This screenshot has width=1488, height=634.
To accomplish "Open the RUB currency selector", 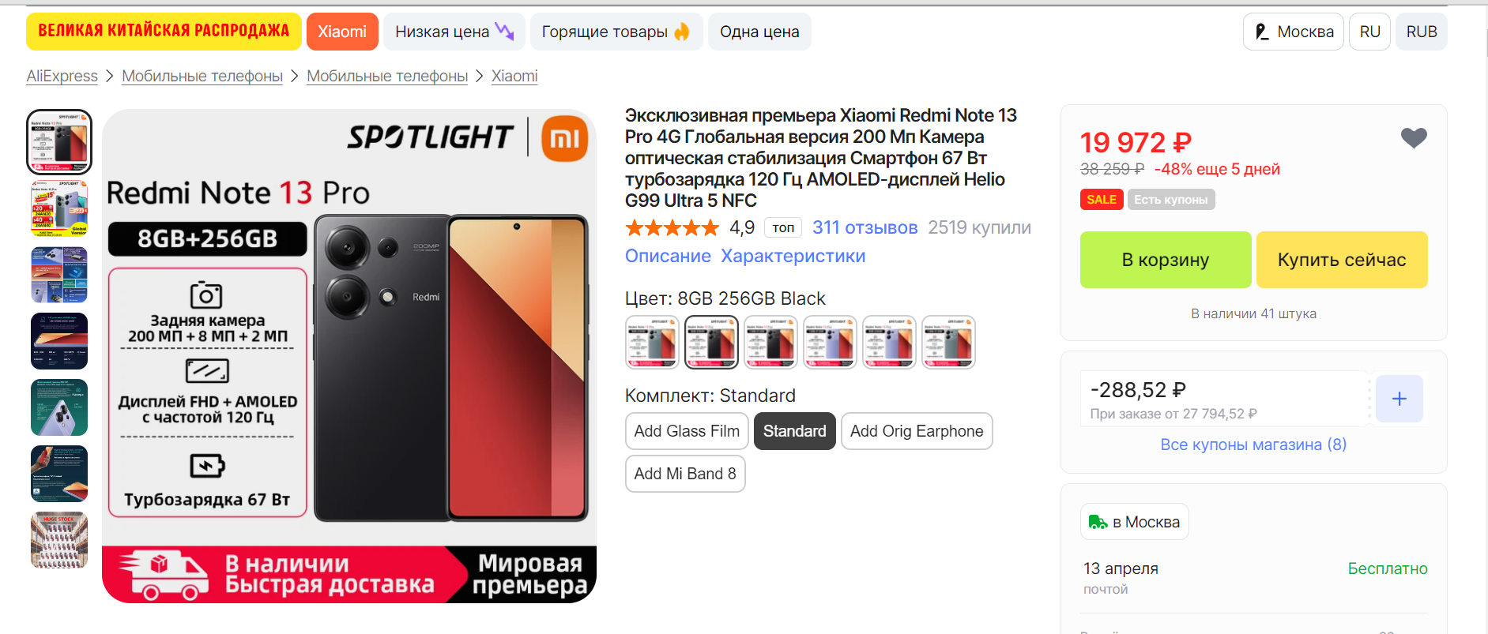I will click(x=1421, y=32).
